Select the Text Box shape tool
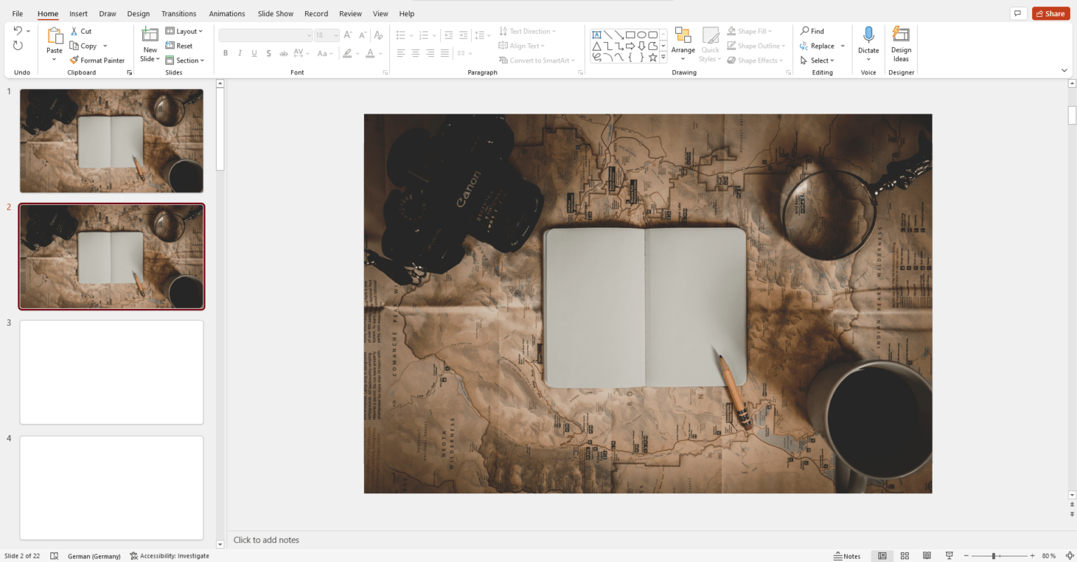 pos(597,34)
